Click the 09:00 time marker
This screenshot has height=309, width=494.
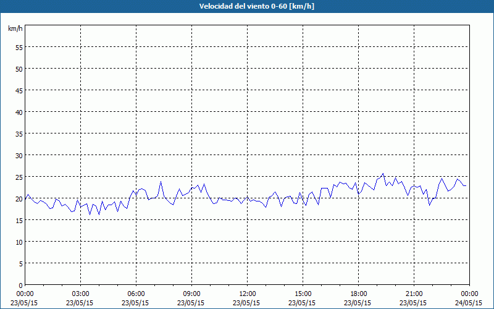click(x=191, y=294)
